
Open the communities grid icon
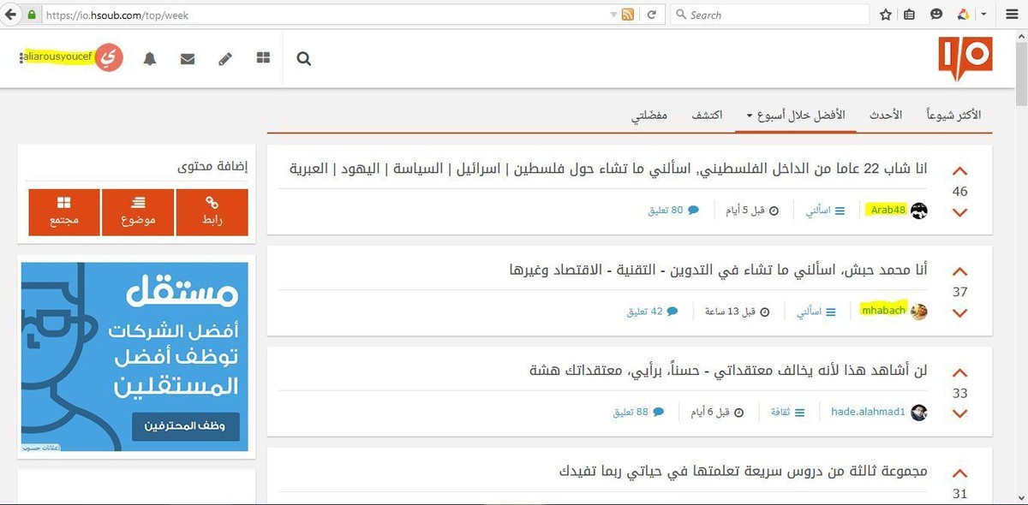[263, 58]
